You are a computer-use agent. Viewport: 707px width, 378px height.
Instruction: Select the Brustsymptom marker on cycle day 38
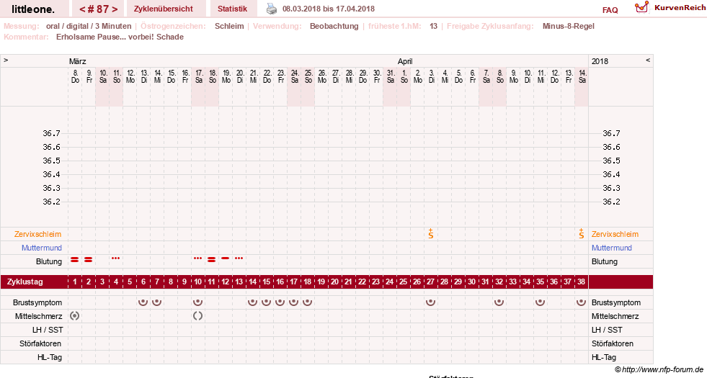tap(581, 302)
